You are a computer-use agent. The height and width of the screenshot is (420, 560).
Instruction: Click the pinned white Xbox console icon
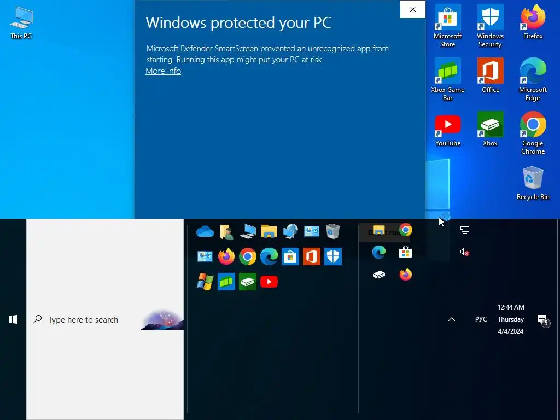(379, 275)
